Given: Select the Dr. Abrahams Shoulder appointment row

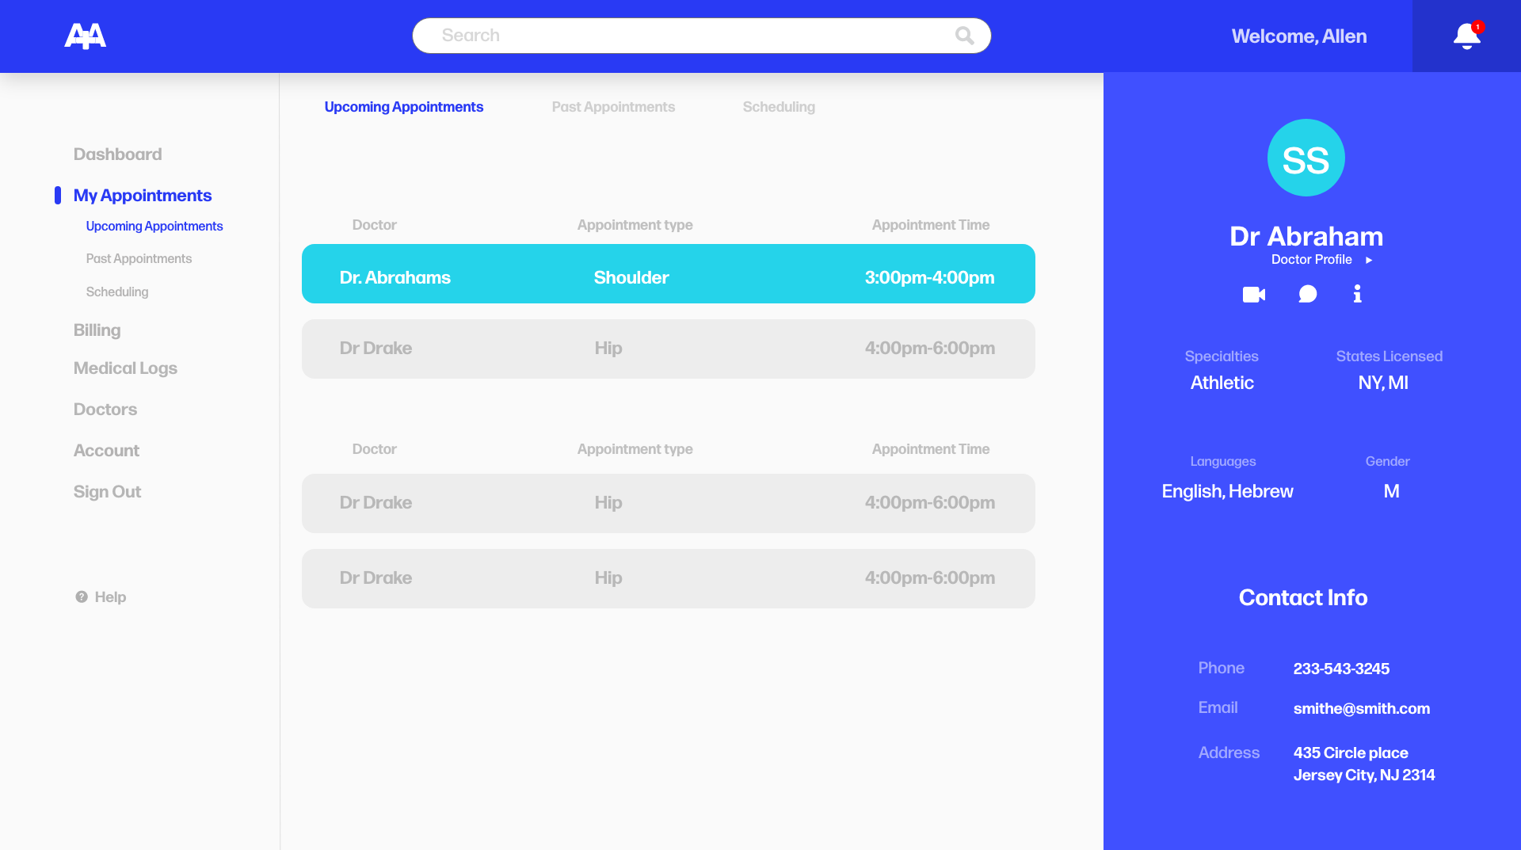Looking at the screenshot, I should pos(668,274).
